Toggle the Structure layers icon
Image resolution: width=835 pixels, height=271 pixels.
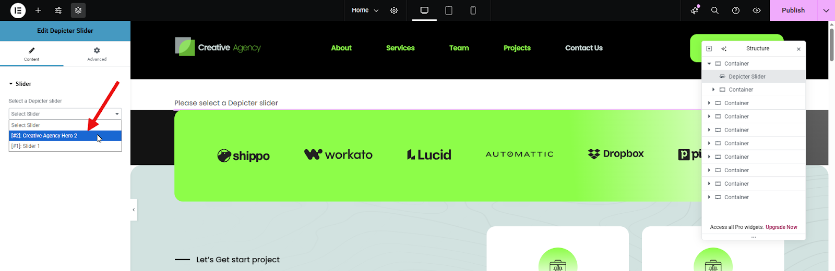pyautogui.click(x=78, y=10)
